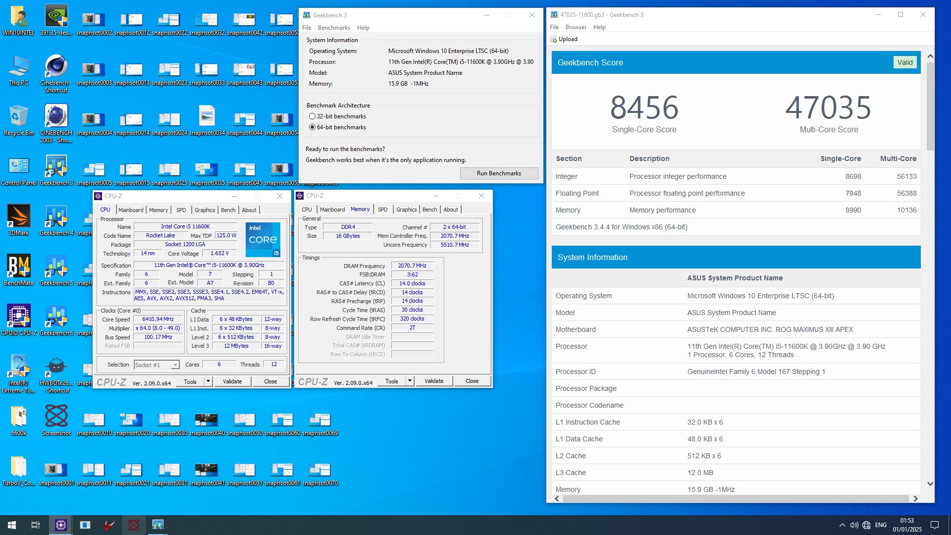Click the CPU-Z taskbar icon
This screenshot has width=951, height=535.
coord(60,525)
